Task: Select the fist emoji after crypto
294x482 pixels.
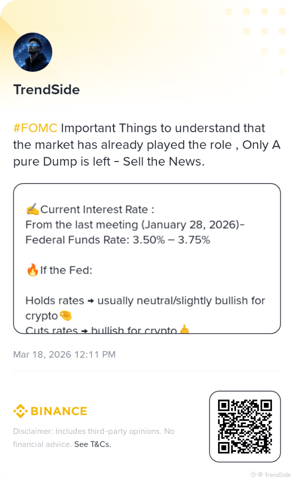Action: click(65, 316)
